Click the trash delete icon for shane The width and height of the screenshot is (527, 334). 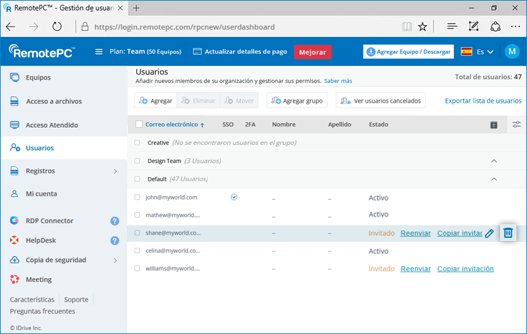pyautogui.click(x=508, y=233)
